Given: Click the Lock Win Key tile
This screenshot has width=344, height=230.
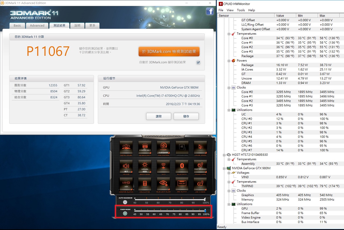Looking at the screenshot, I should [182, 147].
